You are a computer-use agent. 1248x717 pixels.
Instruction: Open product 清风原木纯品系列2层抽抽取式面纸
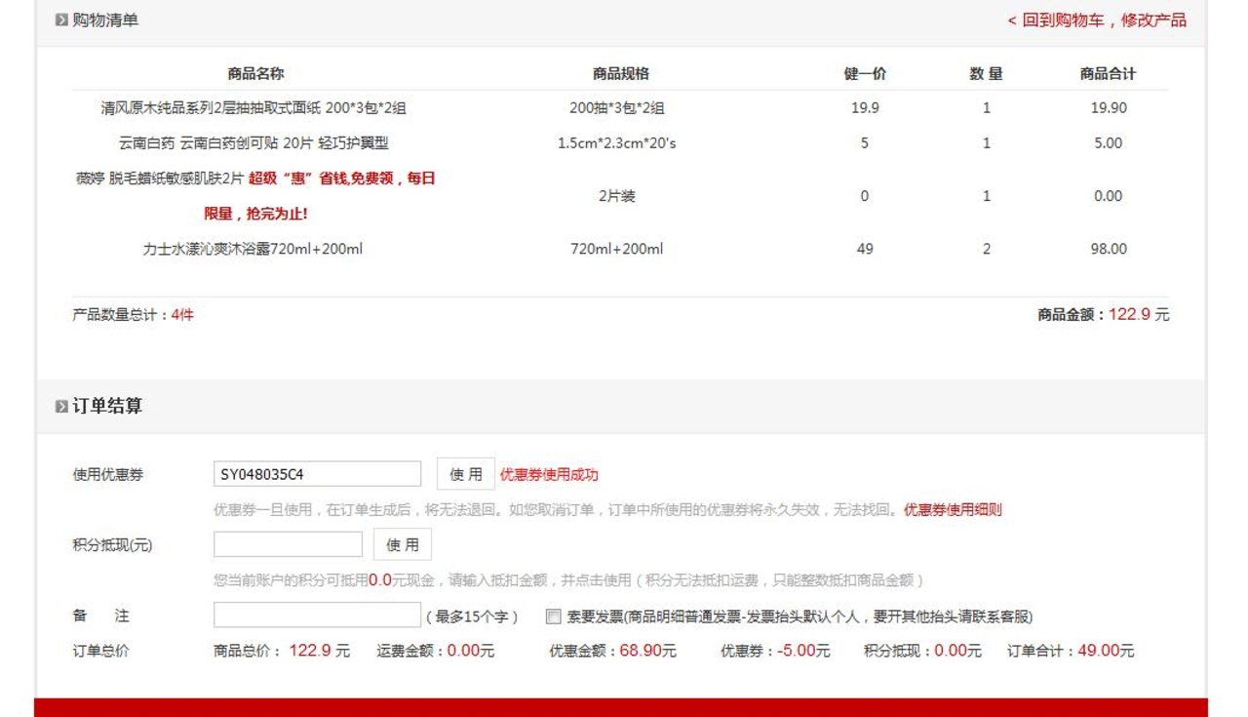pos(255,108)
